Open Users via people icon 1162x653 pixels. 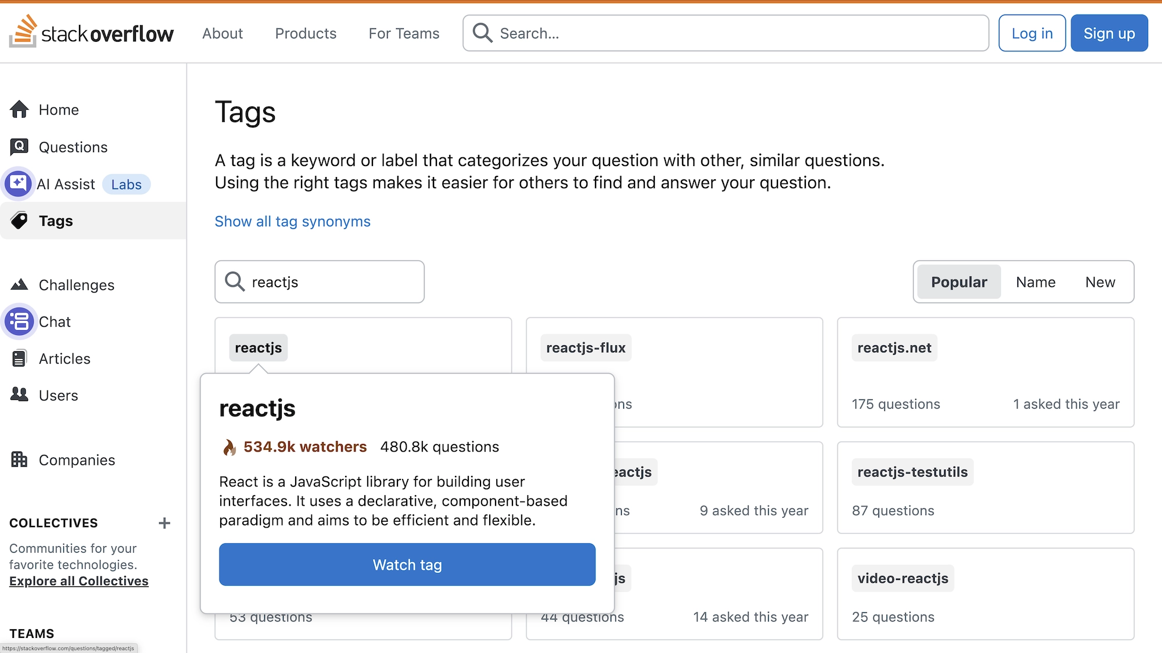point(19,395)
